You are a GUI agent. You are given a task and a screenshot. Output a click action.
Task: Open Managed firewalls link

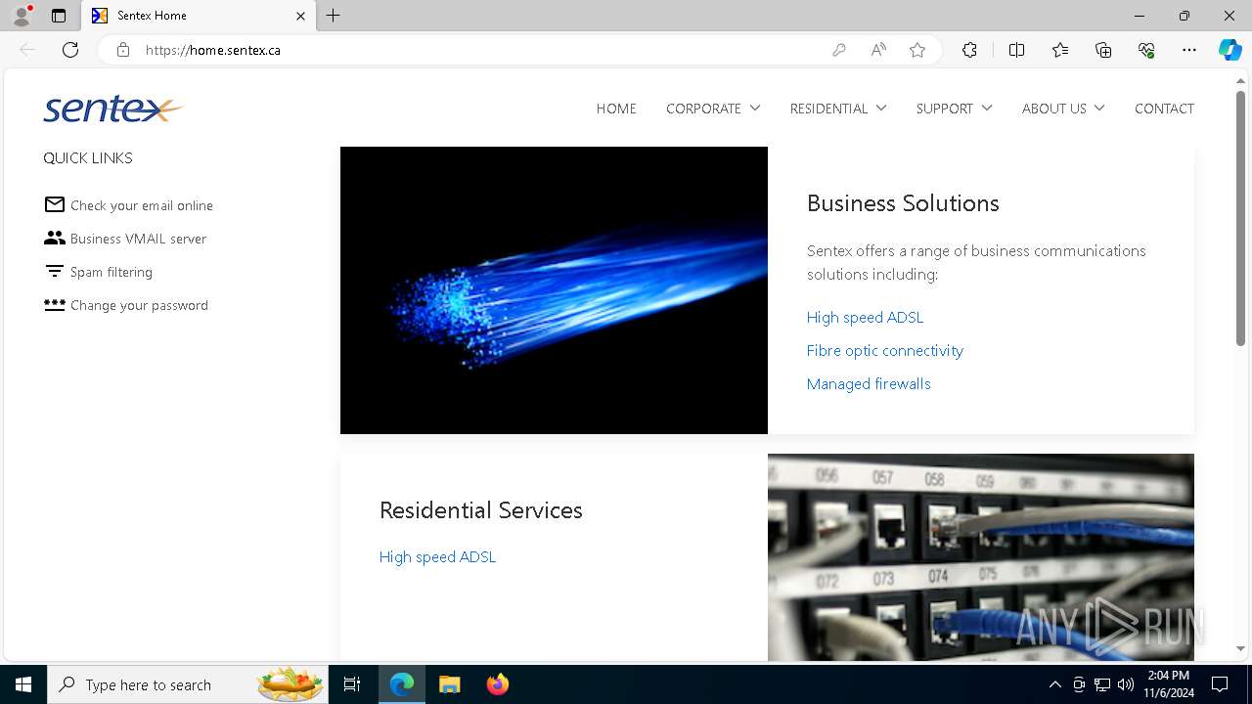coord(869,383)
